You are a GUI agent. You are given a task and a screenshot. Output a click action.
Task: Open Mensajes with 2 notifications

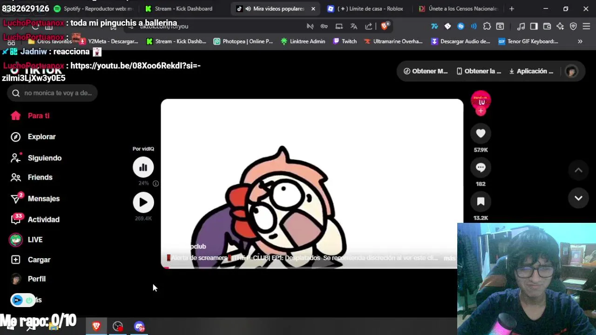pyautogui.click(x=35, y=199)
